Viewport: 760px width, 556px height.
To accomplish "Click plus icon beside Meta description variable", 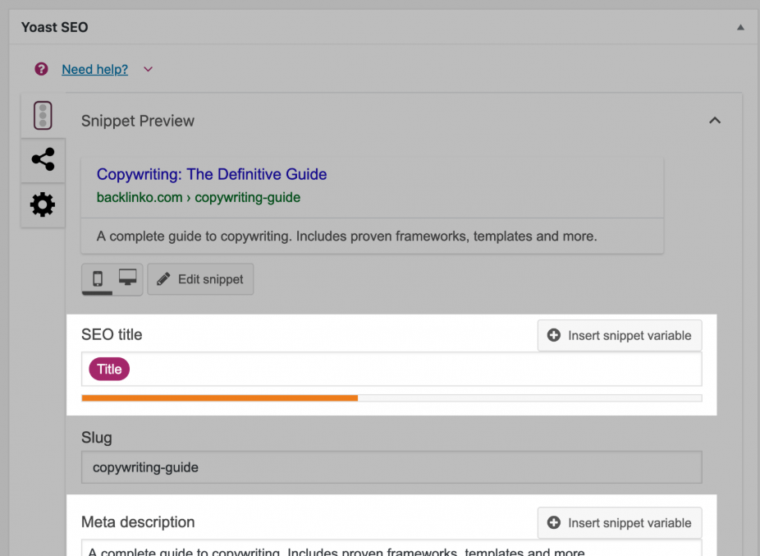I will 553,522.
